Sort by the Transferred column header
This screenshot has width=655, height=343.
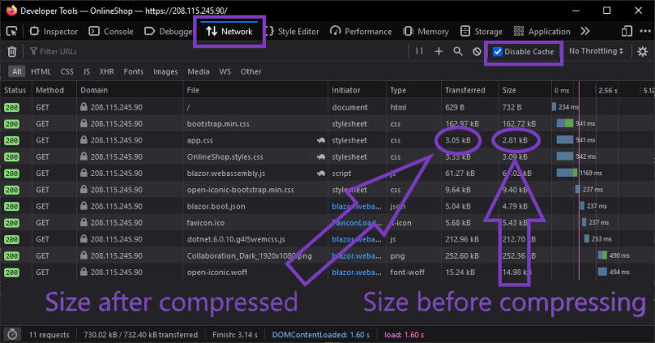469,90
